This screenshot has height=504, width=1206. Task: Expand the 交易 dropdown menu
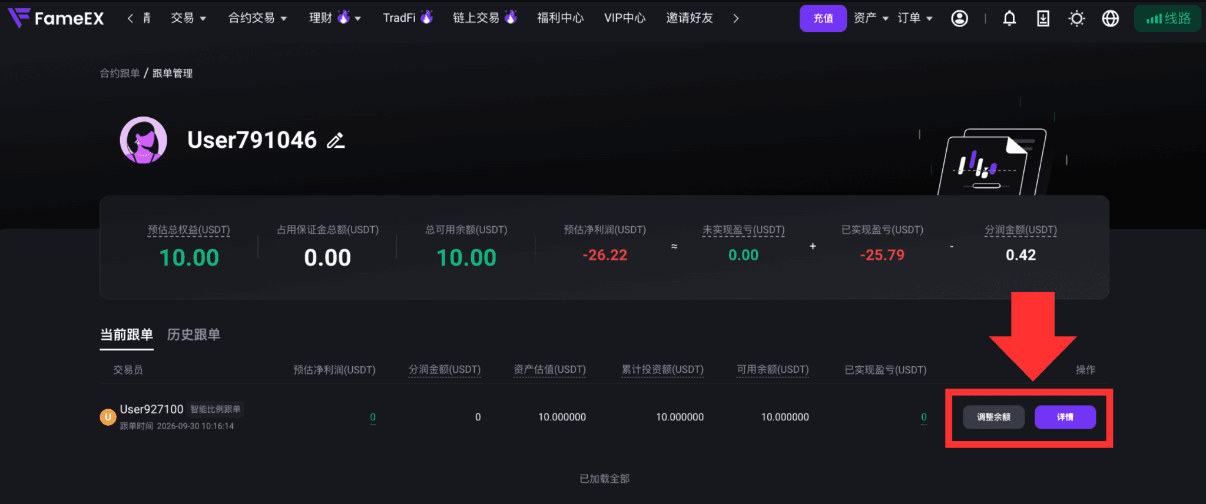click(188, 18)
